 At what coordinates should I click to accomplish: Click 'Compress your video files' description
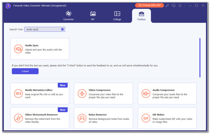tap(106, 96)
